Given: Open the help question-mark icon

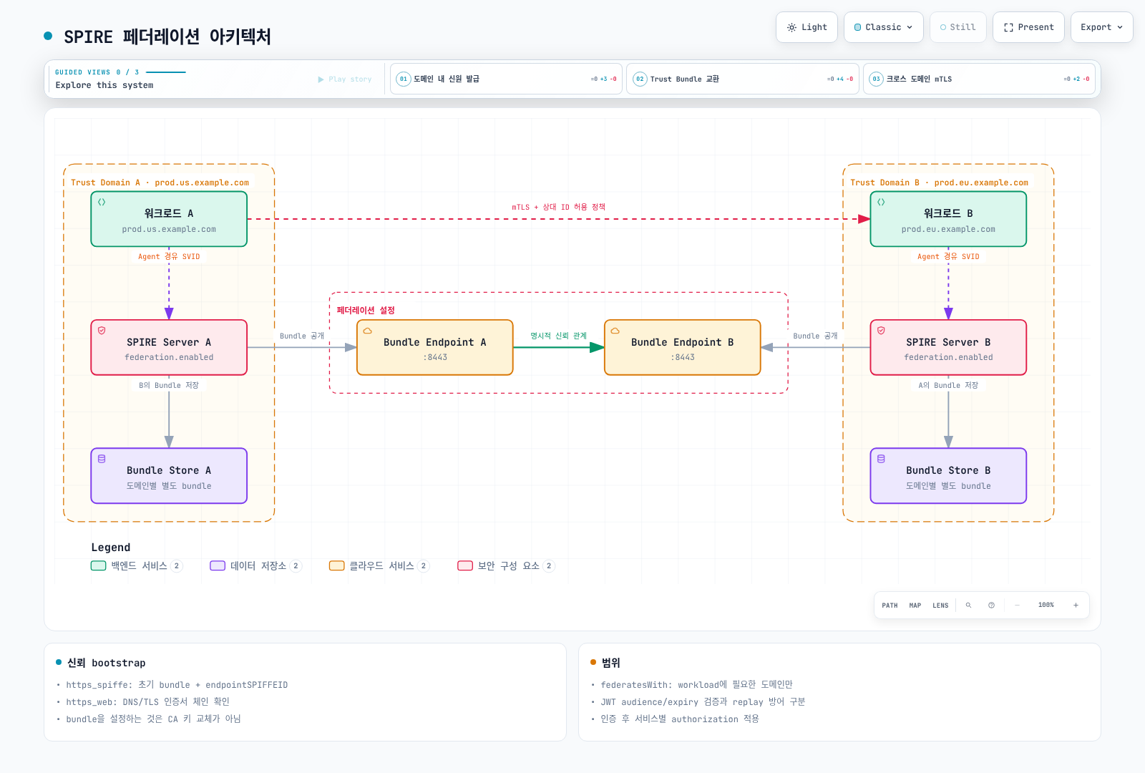Looking at the screenshot, I should point(991,606).
